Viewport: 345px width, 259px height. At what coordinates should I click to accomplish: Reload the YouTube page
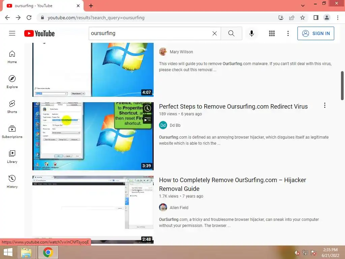pos(29,18)
